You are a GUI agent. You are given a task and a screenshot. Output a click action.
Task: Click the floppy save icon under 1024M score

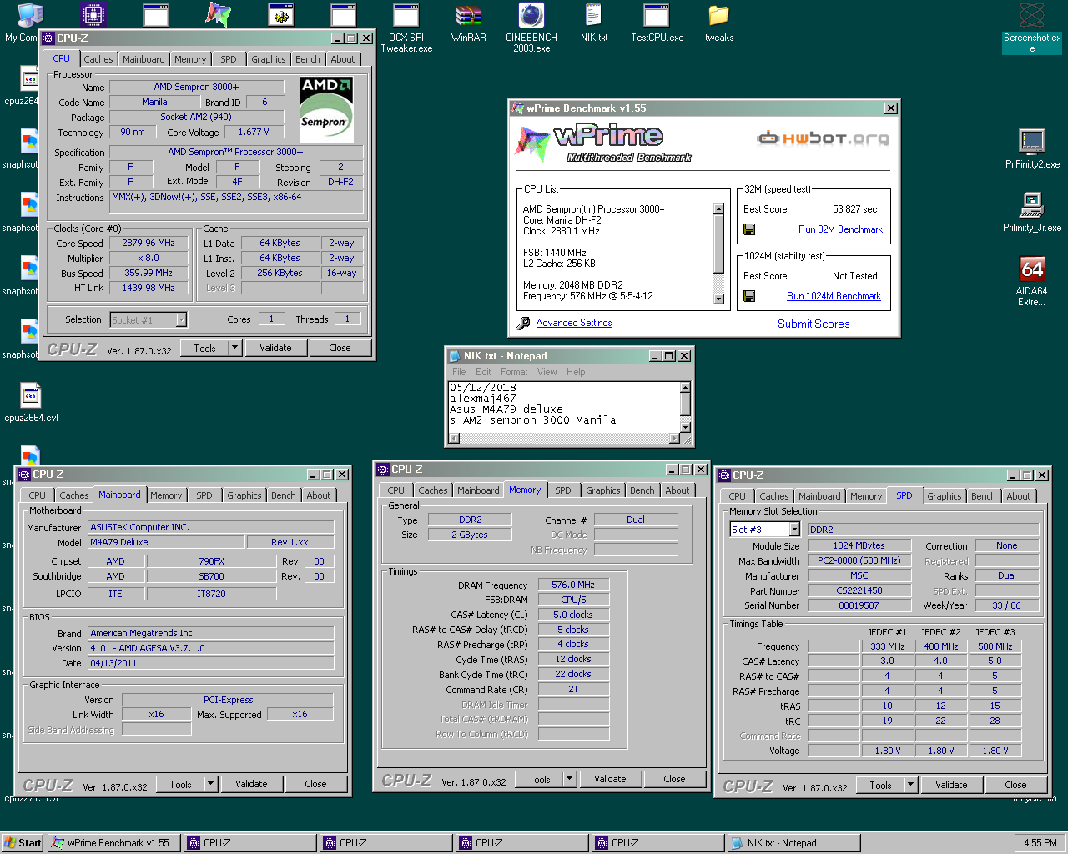pos(749,296)
